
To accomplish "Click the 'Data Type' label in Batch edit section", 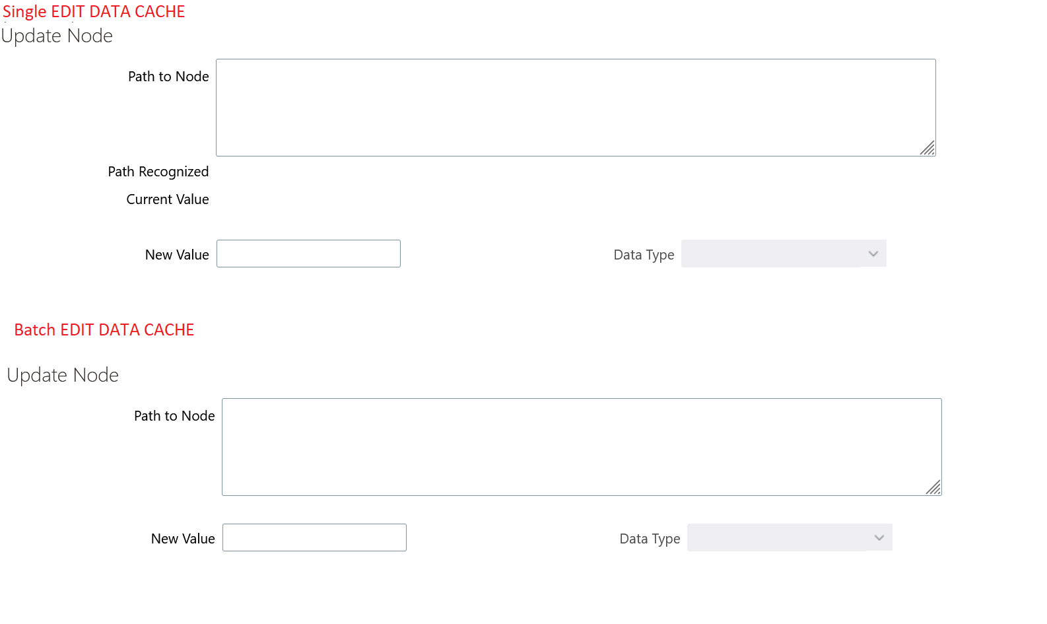I will pos(650,539).
